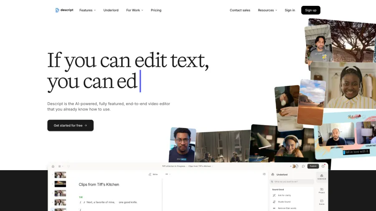This screenshot has width=376, height=211.
Task: Select the Scene sidebar tab
Action: [322, 202]
